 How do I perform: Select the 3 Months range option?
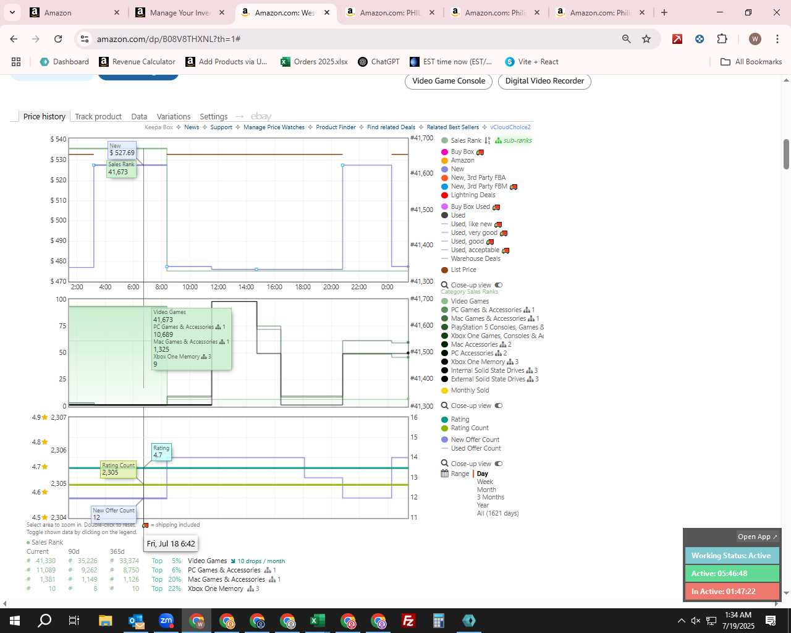(491, 497)
